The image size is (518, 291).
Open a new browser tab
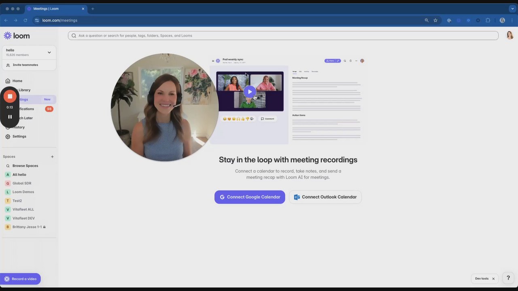tap(93, 8)
